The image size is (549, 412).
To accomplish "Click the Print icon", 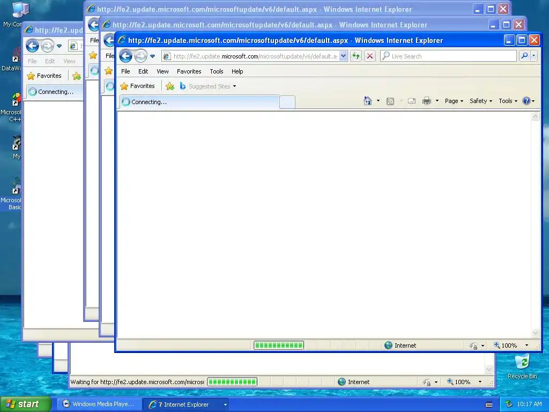I will 426,101.
